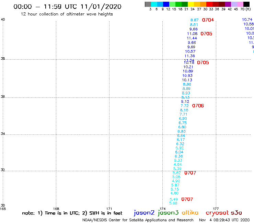The height and width of the screenshot is (223, 254).
Task: Click the wave height value 10.21
Action: (188, 67)
